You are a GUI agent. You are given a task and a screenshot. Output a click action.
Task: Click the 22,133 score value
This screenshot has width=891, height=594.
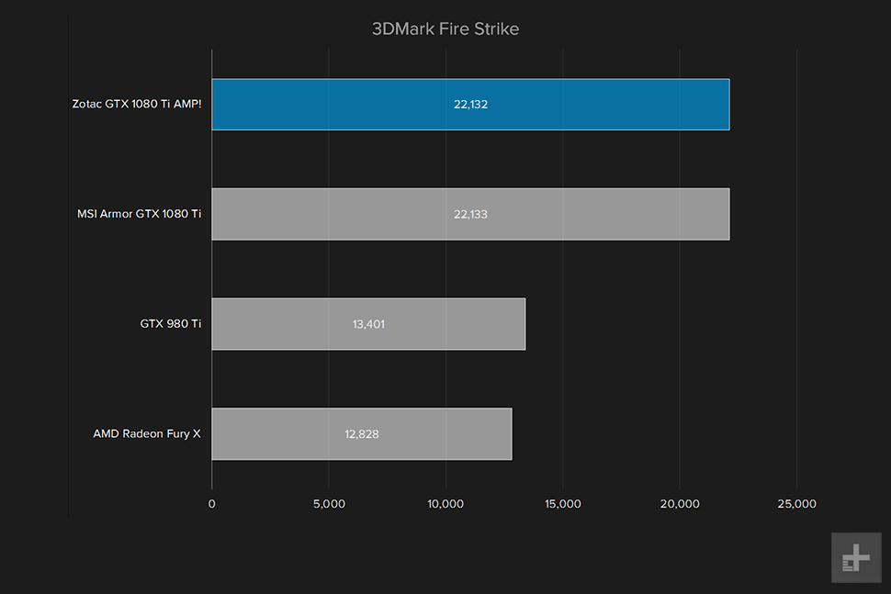tap(470, 214)
